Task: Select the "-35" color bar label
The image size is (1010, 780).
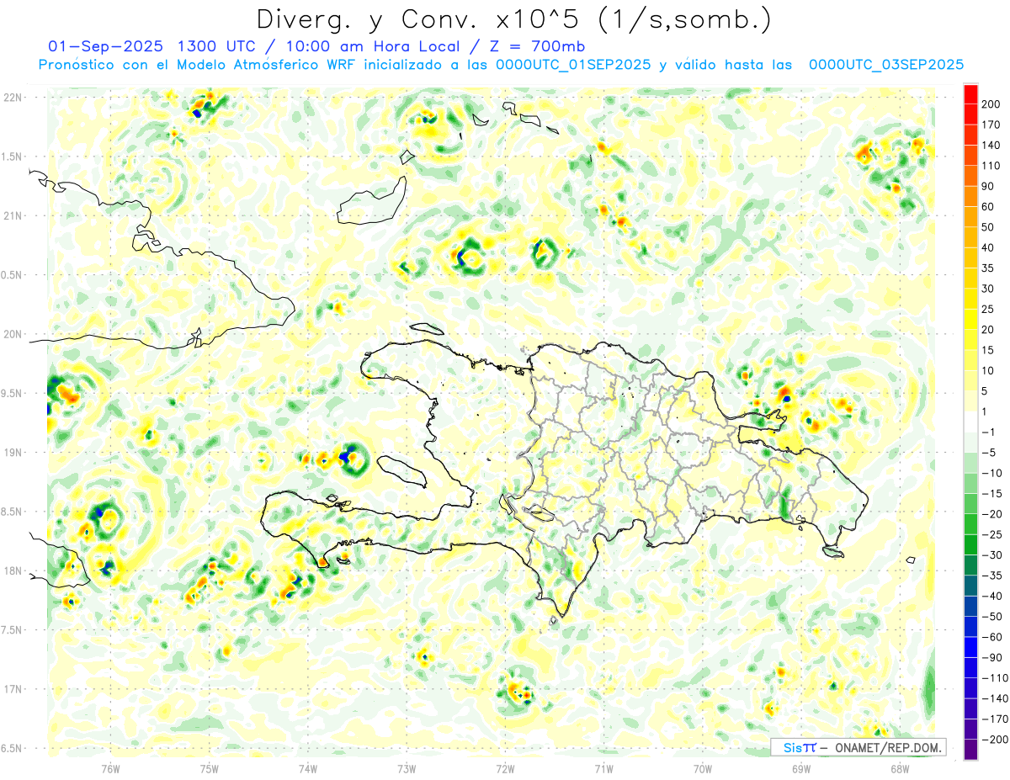Action: point(994,576)
